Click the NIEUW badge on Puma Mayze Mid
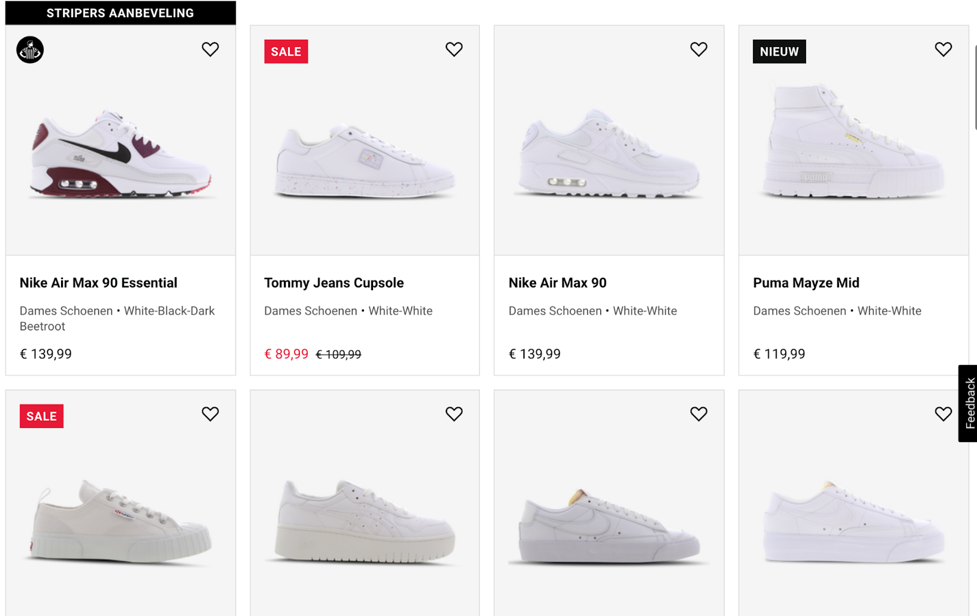The image size is (977, 616). tap(779, 52)
